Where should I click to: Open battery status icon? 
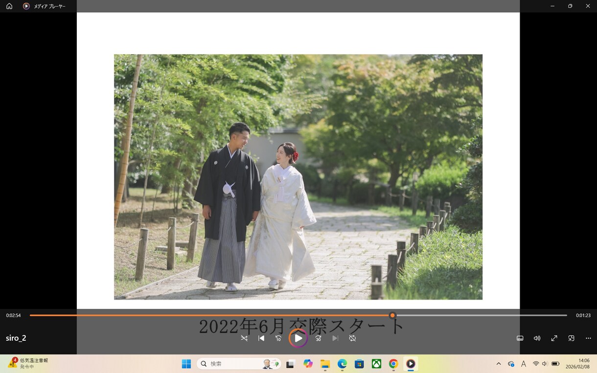(x=555, y=364)
